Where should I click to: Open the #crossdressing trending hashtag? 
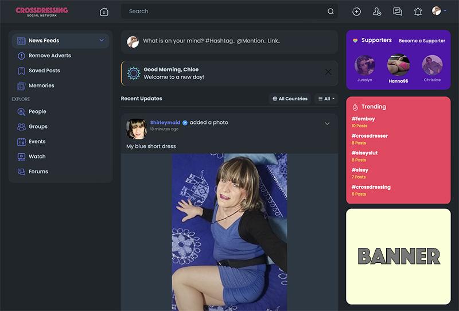(371, 187)
